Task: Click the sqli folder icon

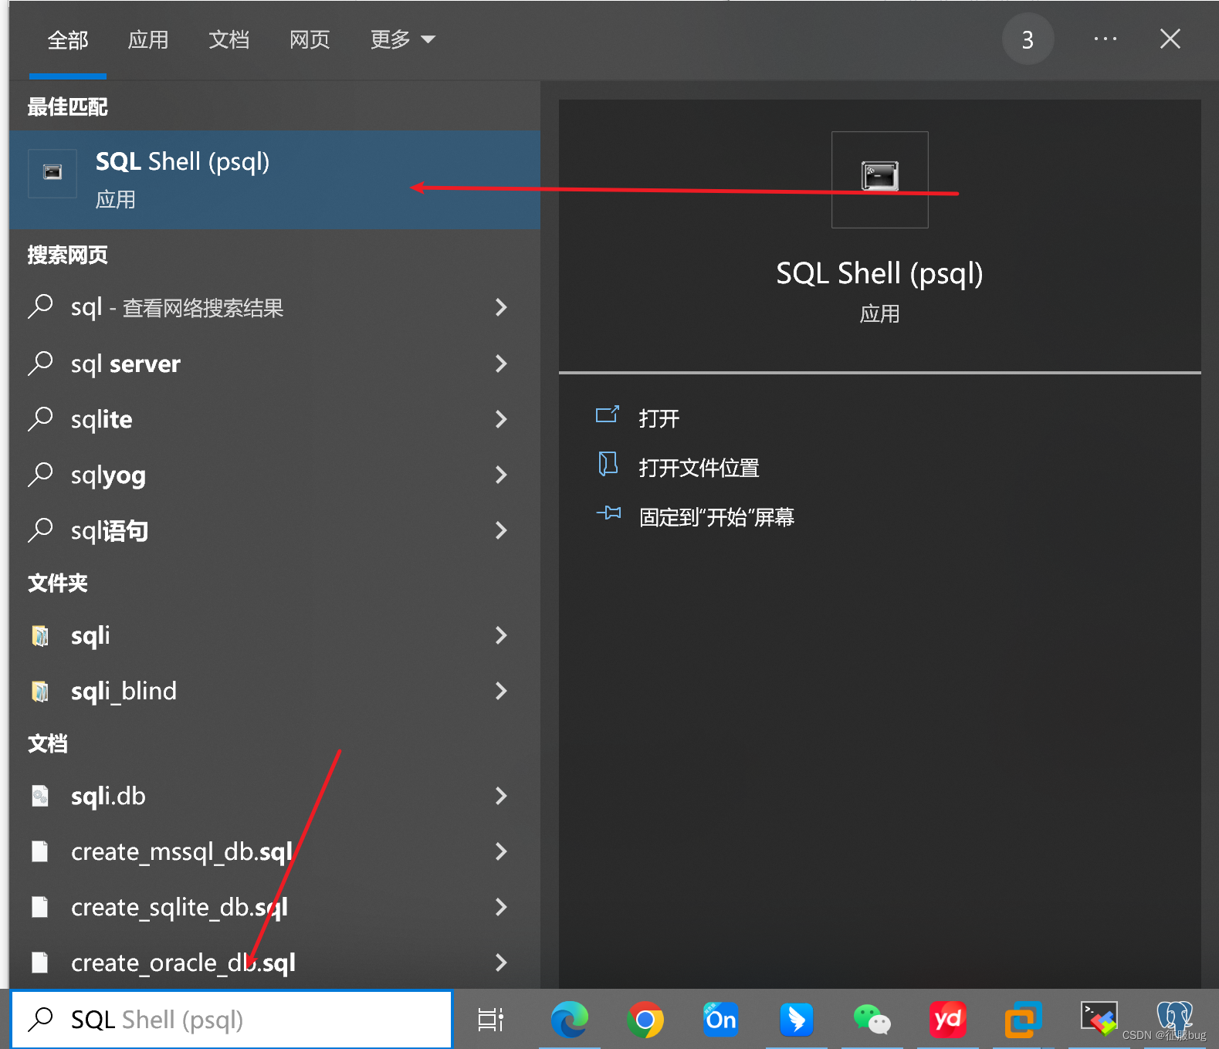Action: pyautogui.click(x=40, y=636)
